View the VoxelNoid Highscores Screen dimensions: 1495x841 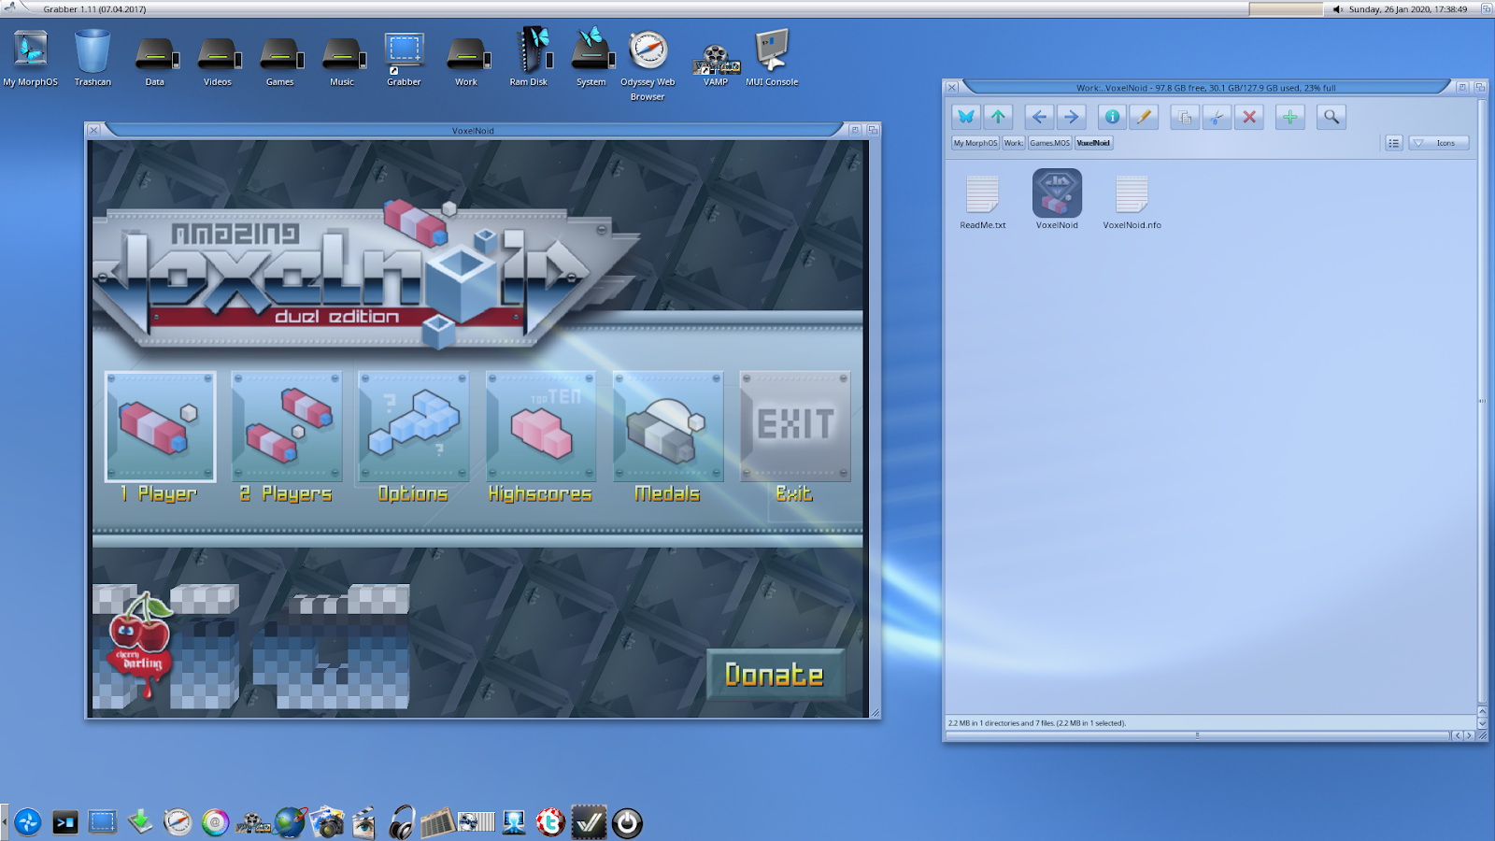541,427
